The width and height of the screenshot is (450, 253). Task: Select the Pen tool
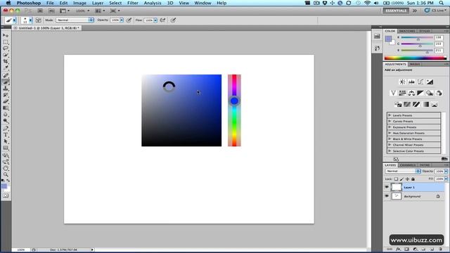[x=6, y=128]
